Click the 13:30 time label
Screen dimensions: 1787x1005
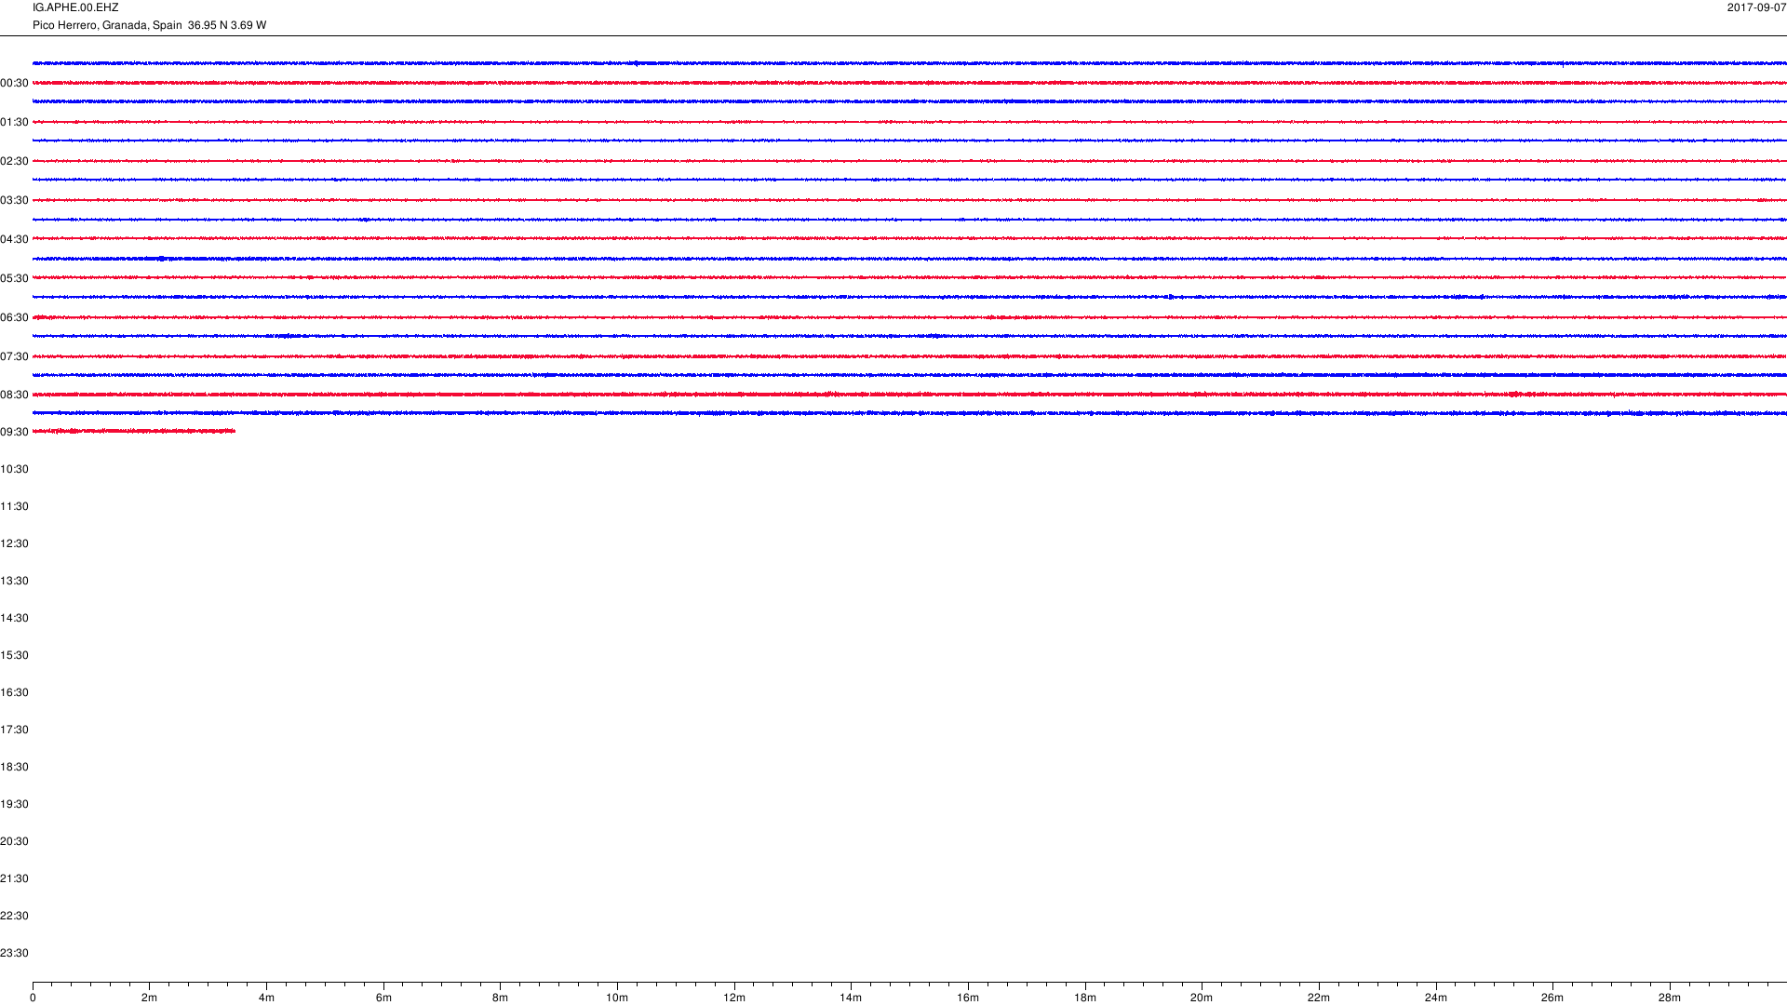(14, 582)
